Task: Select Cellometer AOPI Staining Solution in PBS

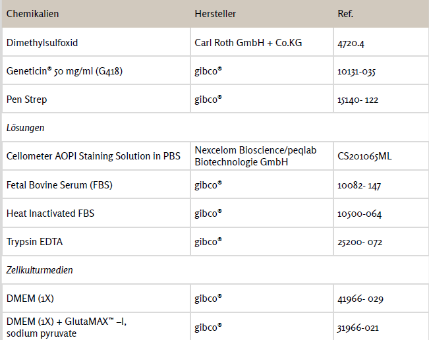Action: click(92, 156)
